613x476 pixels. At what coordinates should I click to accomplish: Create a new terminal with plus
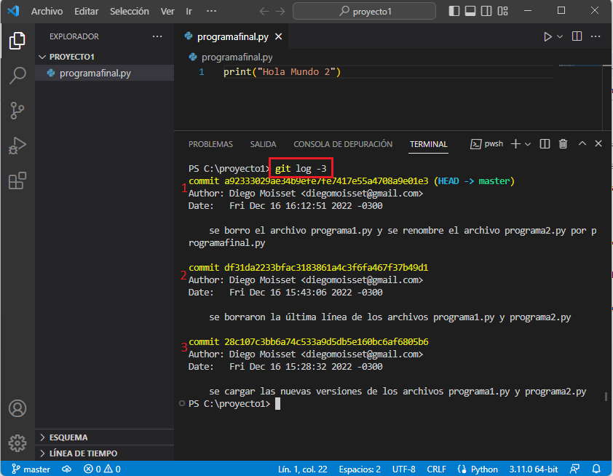point(515,144)
